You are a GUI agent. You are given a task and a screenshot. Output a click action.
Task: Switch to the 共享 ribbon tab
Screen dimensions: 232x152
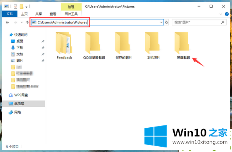pyautogui.click(x=38, y=14)
